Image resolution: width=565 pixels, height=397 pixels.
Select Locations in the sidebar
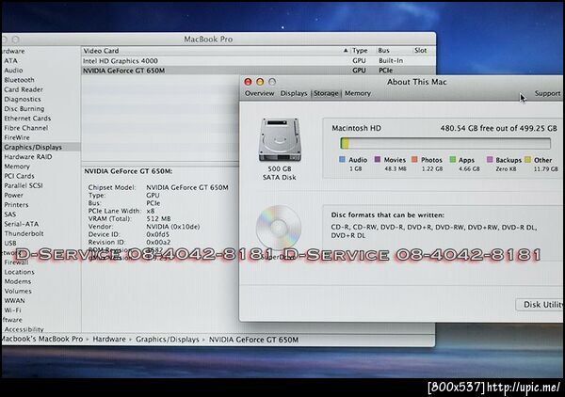[x=20, y=272]
